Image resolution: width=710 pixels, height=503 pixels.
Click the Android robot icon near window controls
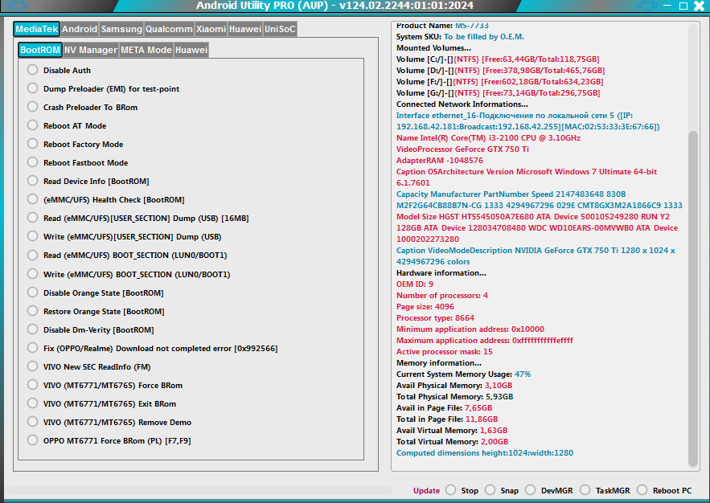click(x=647, y=6)
